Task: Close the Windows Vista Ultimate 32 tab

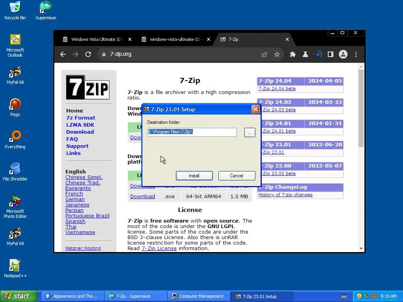Action: tap(130, 39)
